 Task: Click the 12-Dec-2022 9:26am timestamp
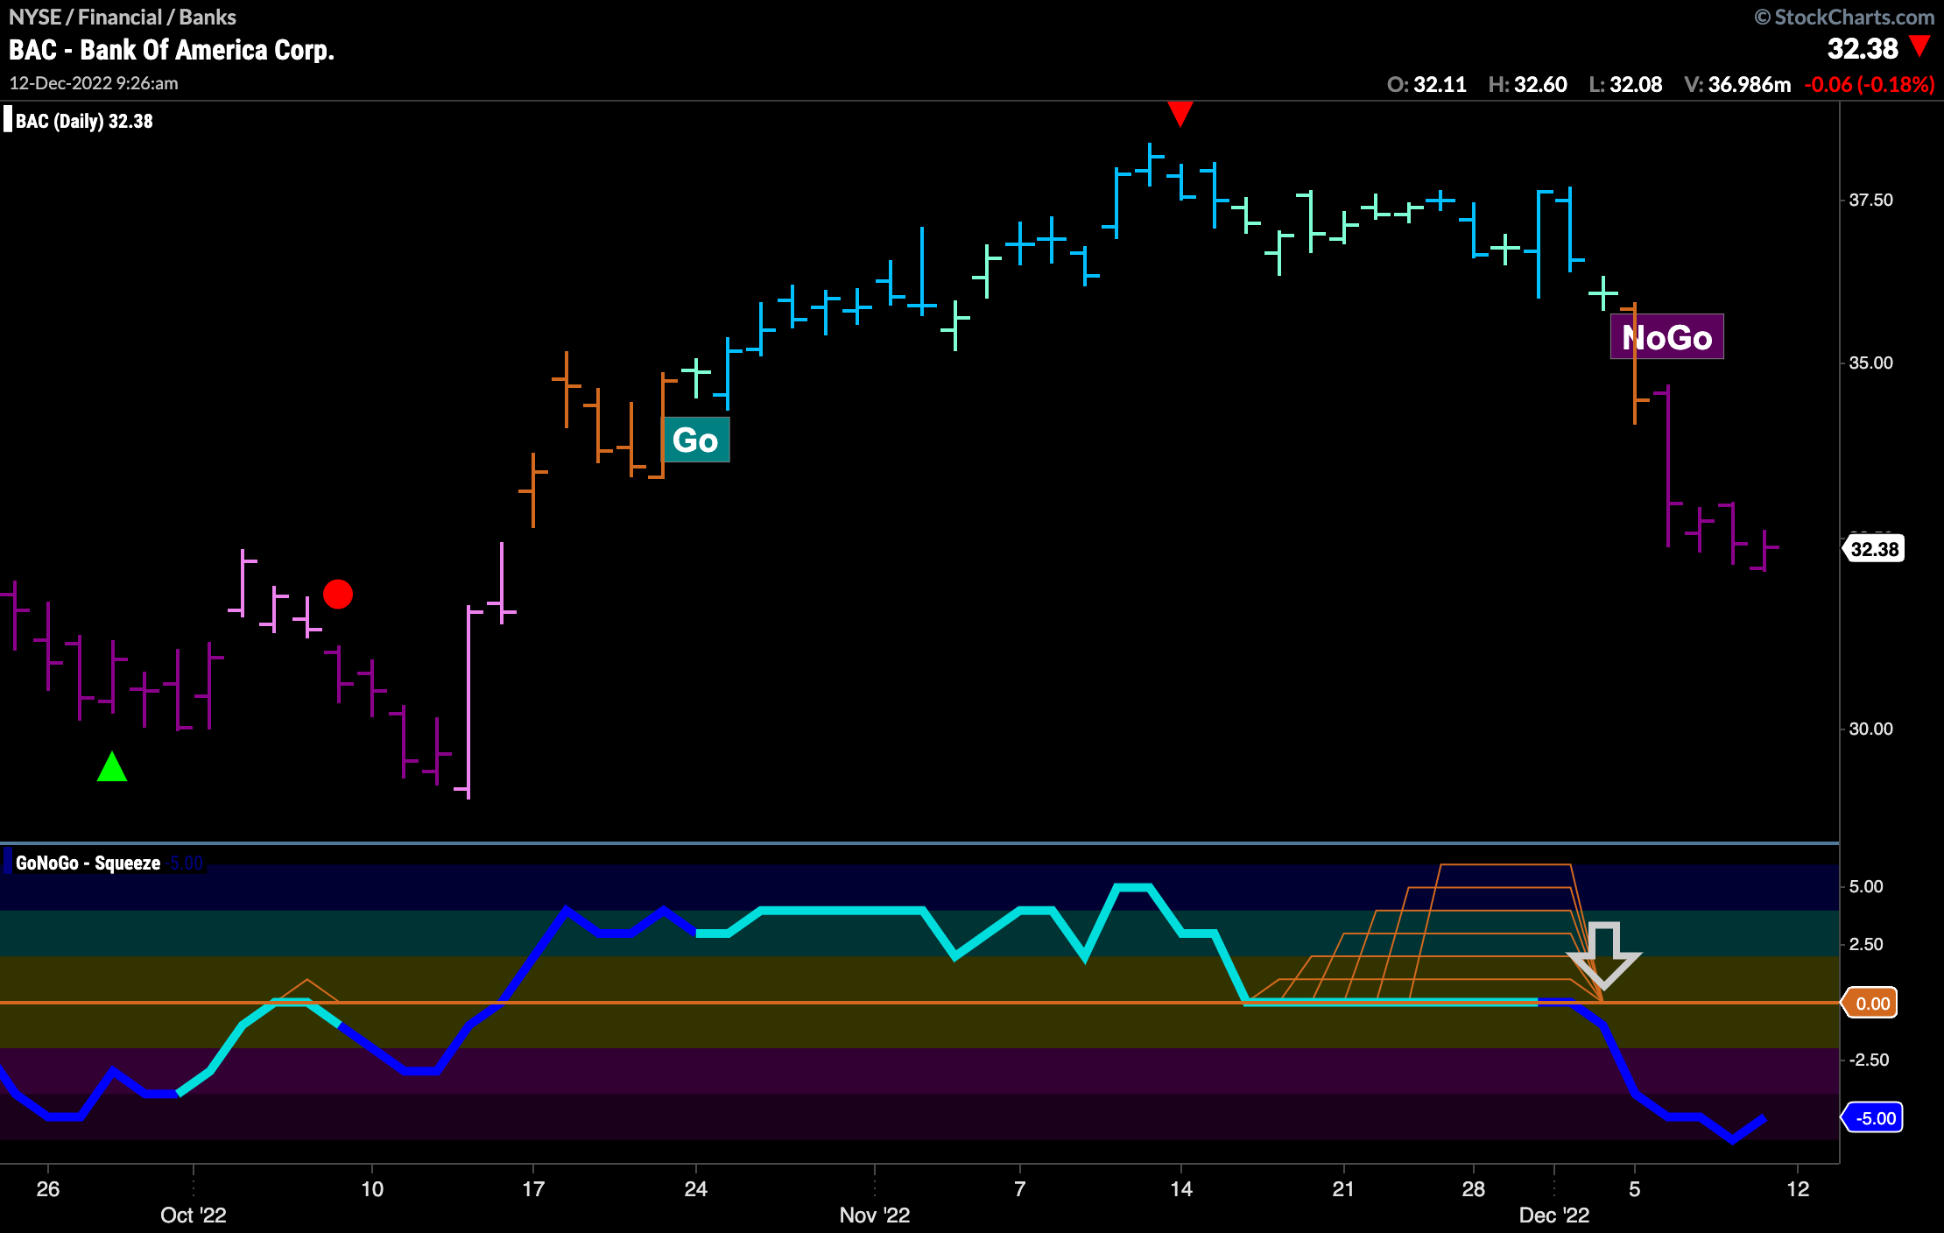click(94, 83)
